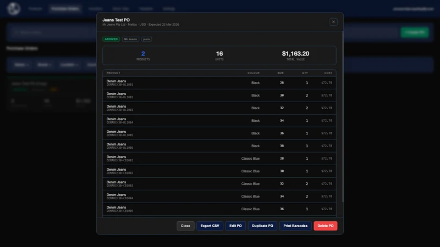Image resolution: width=440 pixels, height=247 pixels.
Task: Click cost $72.70 in the CB1005 row
Action: (x=327, y=209)
